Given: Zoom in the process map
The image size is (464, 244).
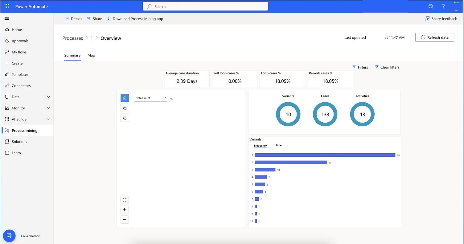Looking at the screenshot, I should coord(125,210).
